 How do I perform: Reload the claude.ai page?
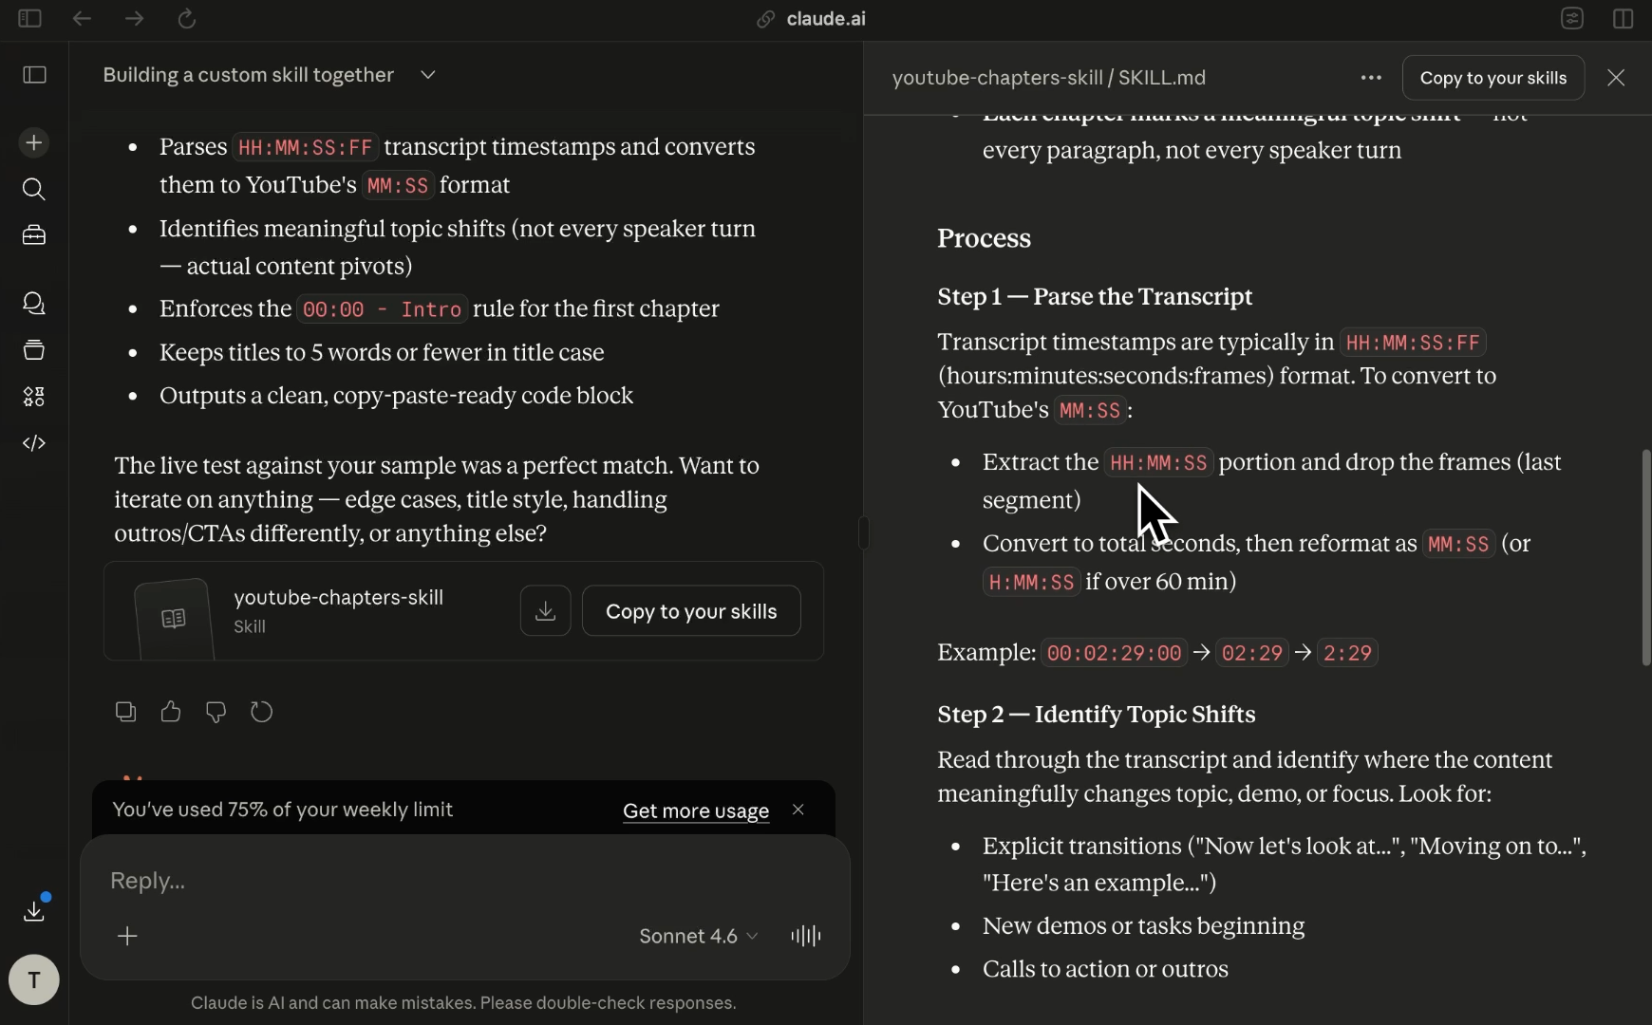click(x=187, y=18)
